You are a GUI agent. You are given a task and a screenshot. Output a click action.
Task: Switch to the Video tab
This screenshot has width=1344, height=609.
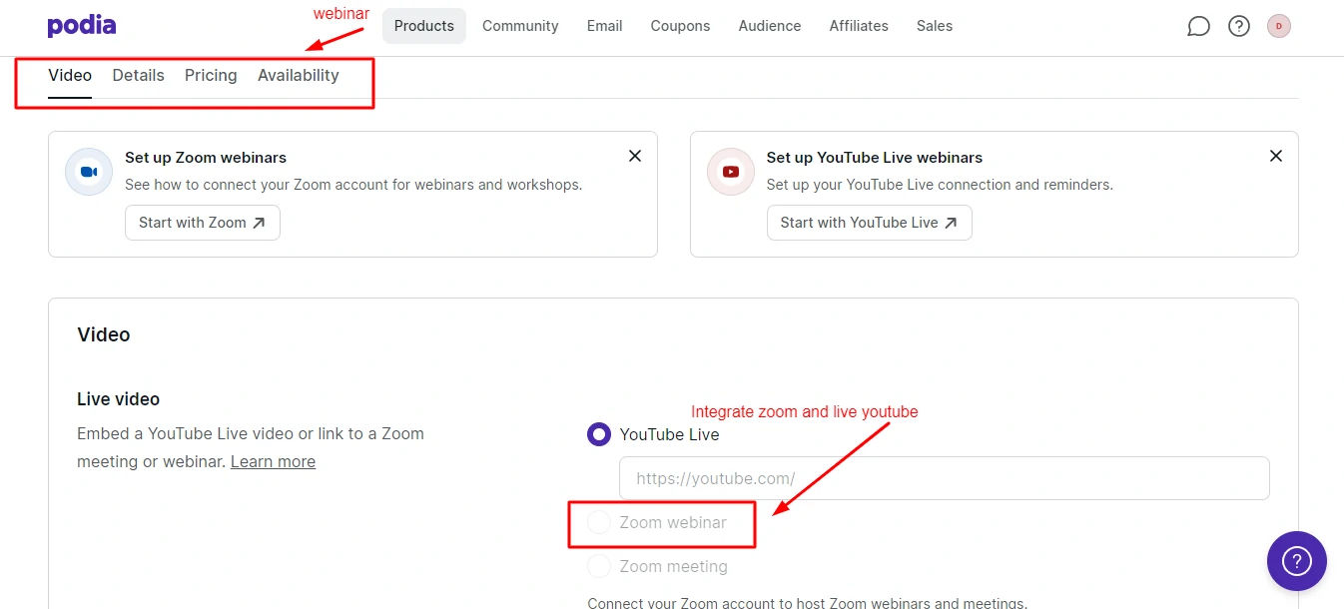tap(70, 76)
